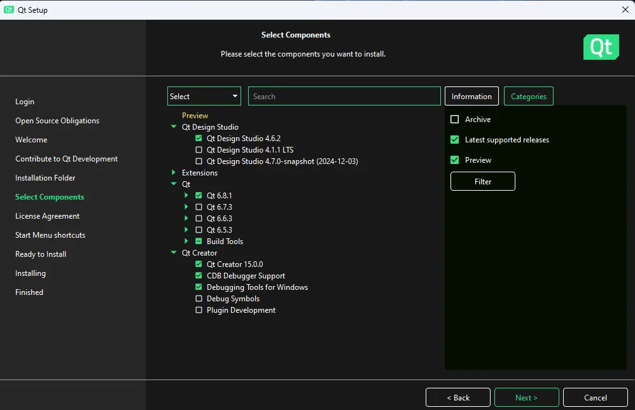The image size is (635, 410).
Task: Click the Select Components step in the sidebar
Action: coord(50,196)
